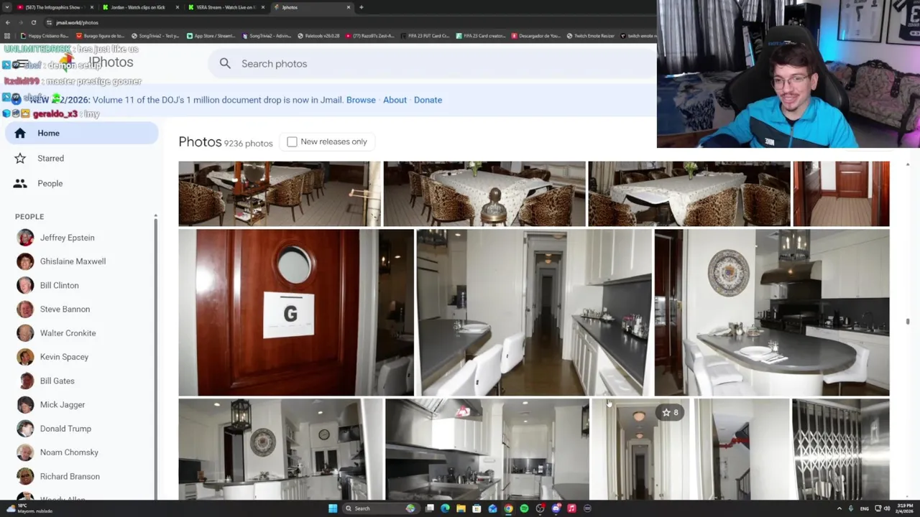
Task: Click the browser forward arrow
Action: [20, 22]
